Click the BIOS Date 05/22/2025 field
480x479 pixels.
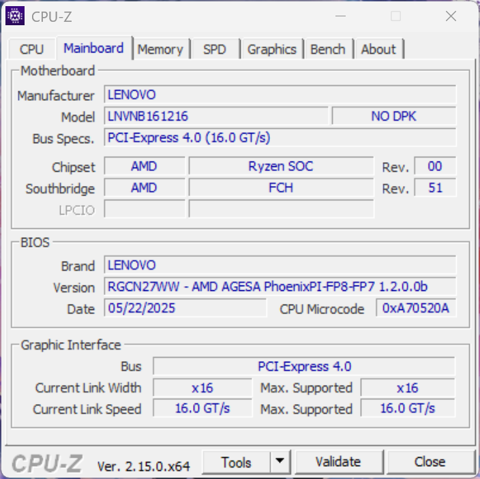tap(185, 308)
